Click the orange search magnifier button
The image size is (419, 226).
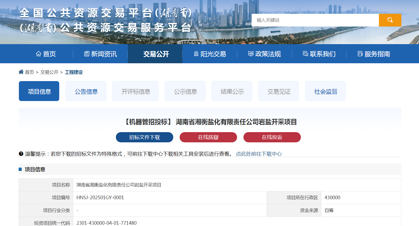pos(390,20)
